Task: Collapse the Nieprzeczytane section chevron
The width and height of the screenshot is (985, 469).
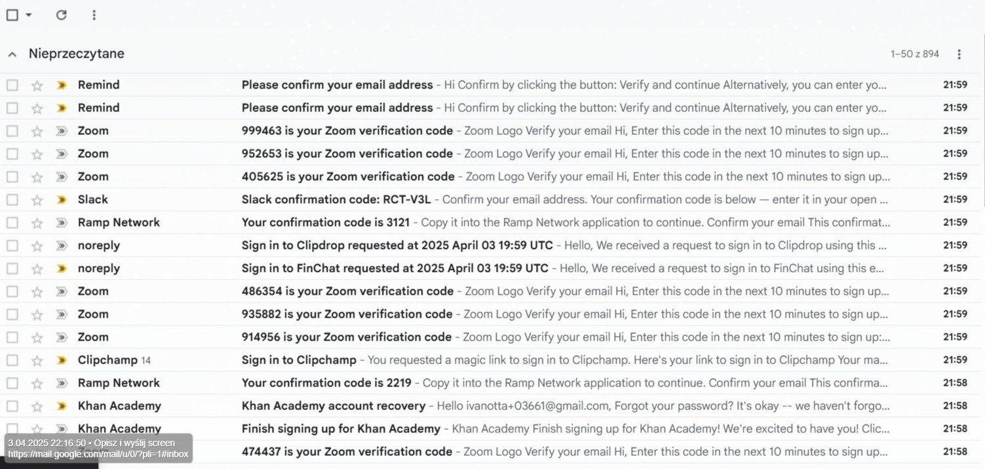Action: [12, 54]
